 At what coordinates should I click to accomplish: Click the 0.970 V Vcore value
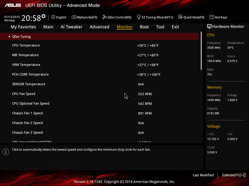(x=232, y=61)
